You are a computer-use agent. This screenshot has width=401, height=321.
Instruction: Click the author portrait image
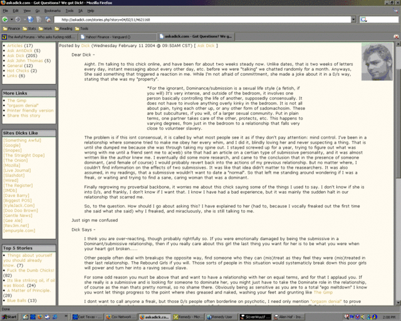pos(377,61)
